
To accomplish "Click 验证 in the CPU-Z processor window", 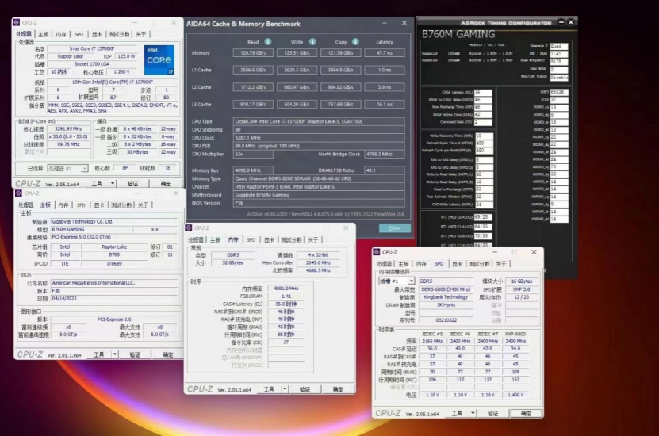I will 132,183.
